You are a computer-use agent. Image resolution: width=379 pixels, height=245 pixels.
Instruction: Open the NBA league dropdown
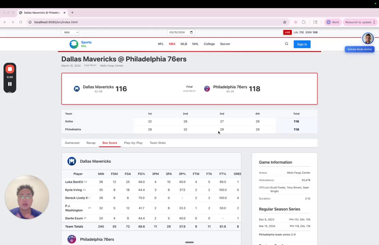(x=70, y=32)
